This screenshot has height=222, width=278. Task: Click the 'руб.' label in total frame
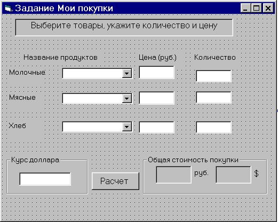click(201, 173)
